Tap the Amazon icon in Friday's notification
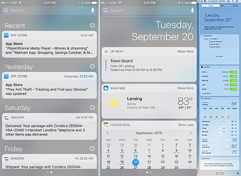 point(6,158)
